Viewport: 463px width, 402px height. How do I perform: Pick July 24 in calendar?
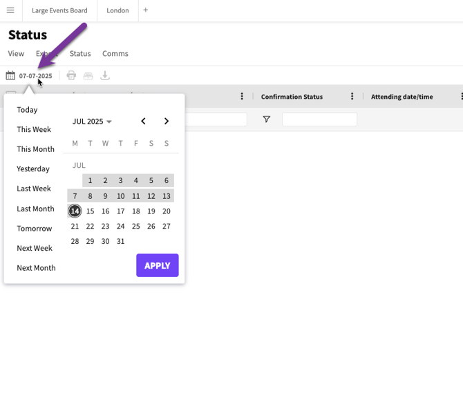tap(120, 226)
